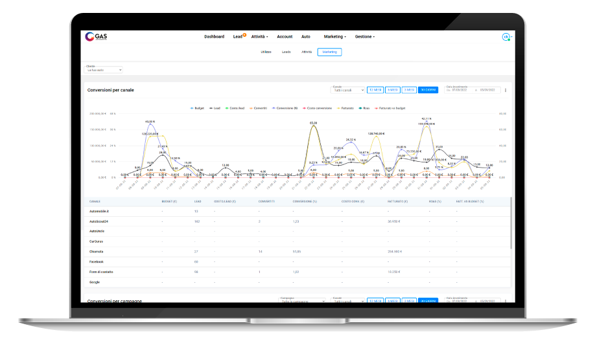Toggle the Fatturato vs budget legend entry

click(x=390, y=108)
